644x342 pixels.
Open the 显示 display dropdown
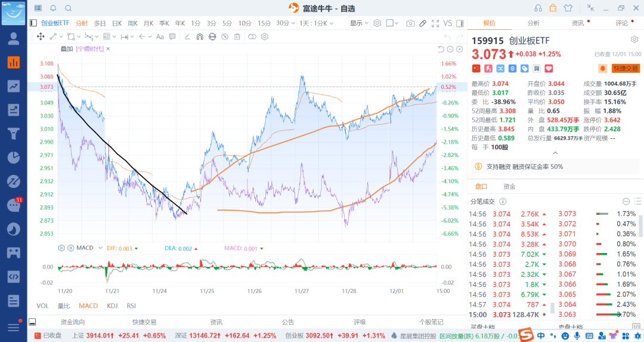(x=359, y=23)
